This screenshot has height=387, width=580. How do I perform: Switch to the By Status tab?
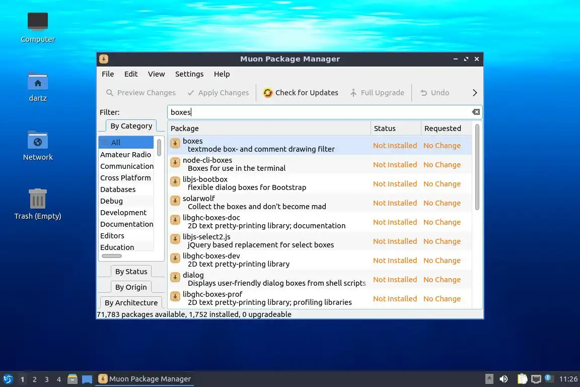click(131, 272)
